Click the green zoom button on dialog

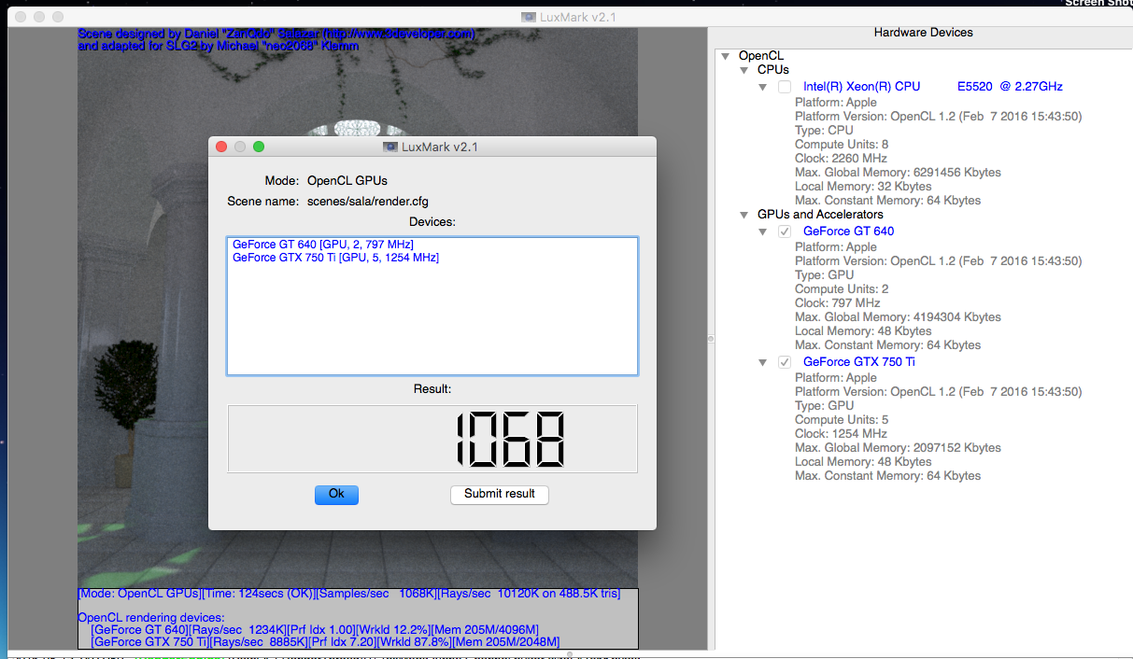tap(259, 147)
